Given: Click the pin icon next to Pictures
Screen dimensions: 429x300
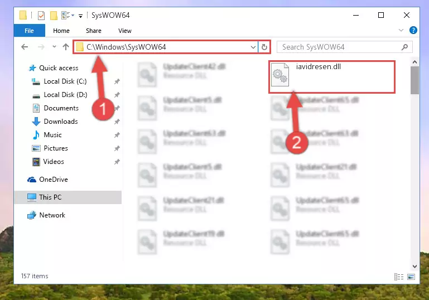Looking at the screenshot, I should (x=117, y=148).
